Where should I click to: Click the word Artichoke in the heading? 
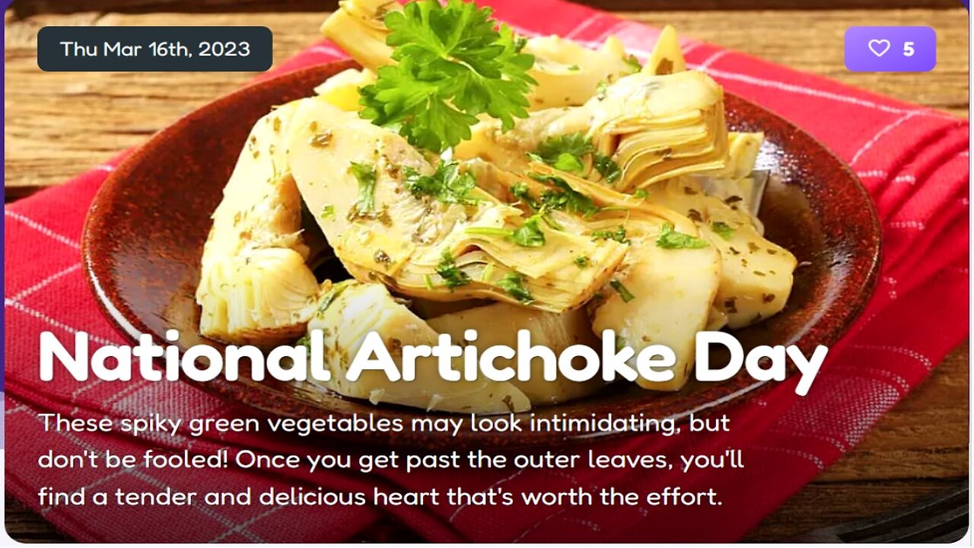pos(511,356)
